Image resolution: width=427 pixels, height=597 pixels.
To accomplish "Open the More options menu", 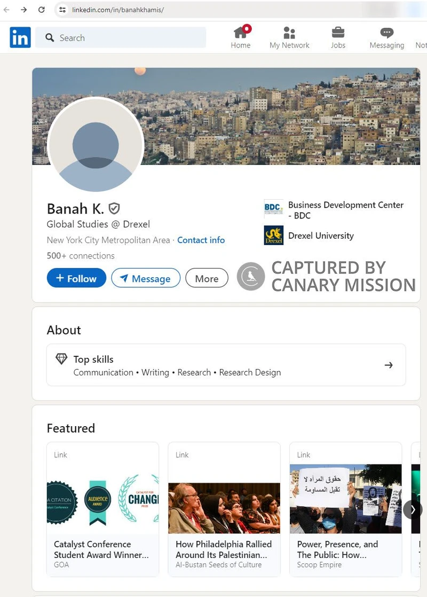I will coord(207,278).
